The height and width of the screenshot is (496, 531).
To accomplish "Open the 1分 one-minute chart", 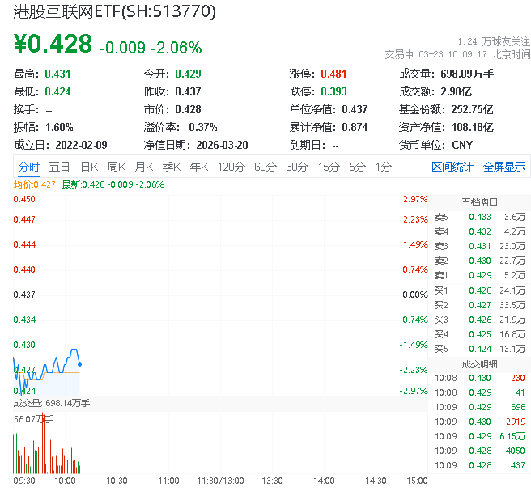I will (383, 167).
